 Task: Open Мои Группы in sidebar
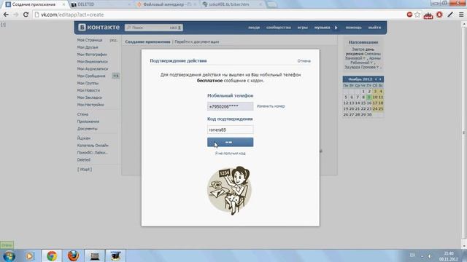coord(88,83)
